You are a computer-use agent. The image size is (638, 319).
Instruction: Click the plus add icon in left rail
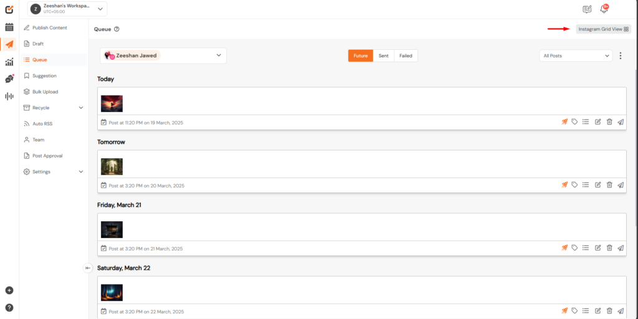pyautogui.click(x=9, y=290)
